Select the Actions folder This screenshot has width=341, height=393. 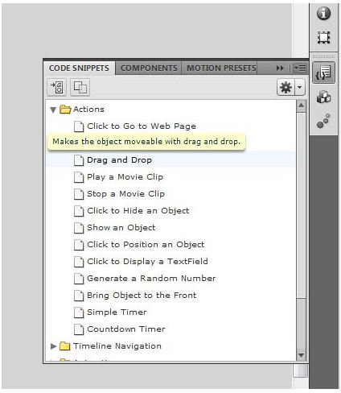pos(88,110)
